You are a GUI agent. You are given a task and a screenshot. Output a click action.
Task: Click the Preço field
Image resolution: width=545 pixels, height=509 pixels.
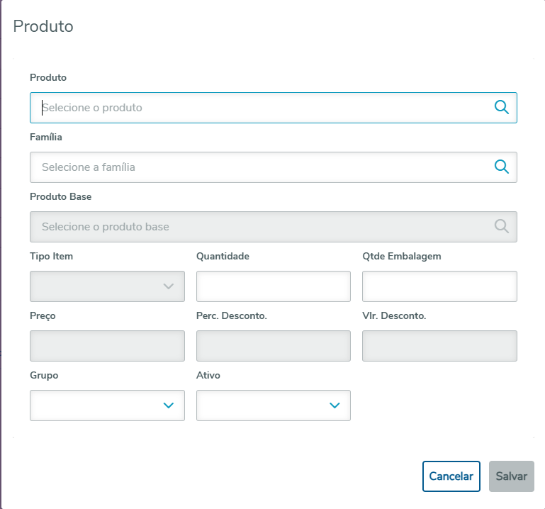coord(107,346)
